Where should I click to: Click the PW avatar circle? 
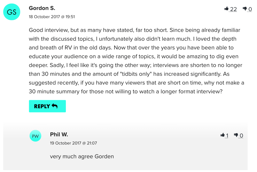pyautogui.click(x=35, y=136)
